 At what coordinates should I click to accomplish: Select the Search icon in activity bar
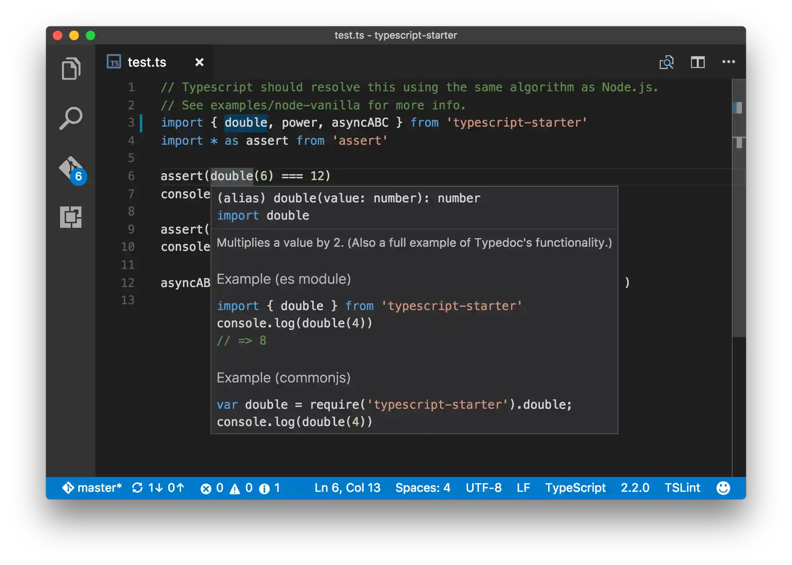71,119
